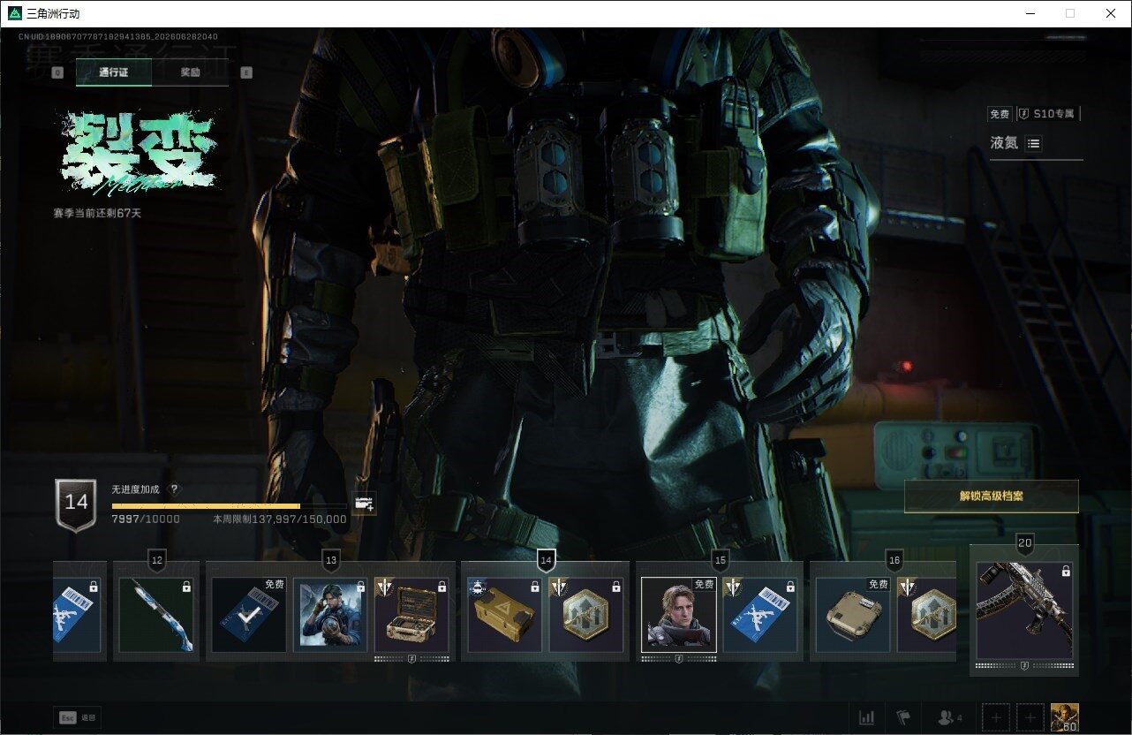Click the 免费 tag on level 15 portrait
This screenshot has height=735, width=1132.
[704, 585]
